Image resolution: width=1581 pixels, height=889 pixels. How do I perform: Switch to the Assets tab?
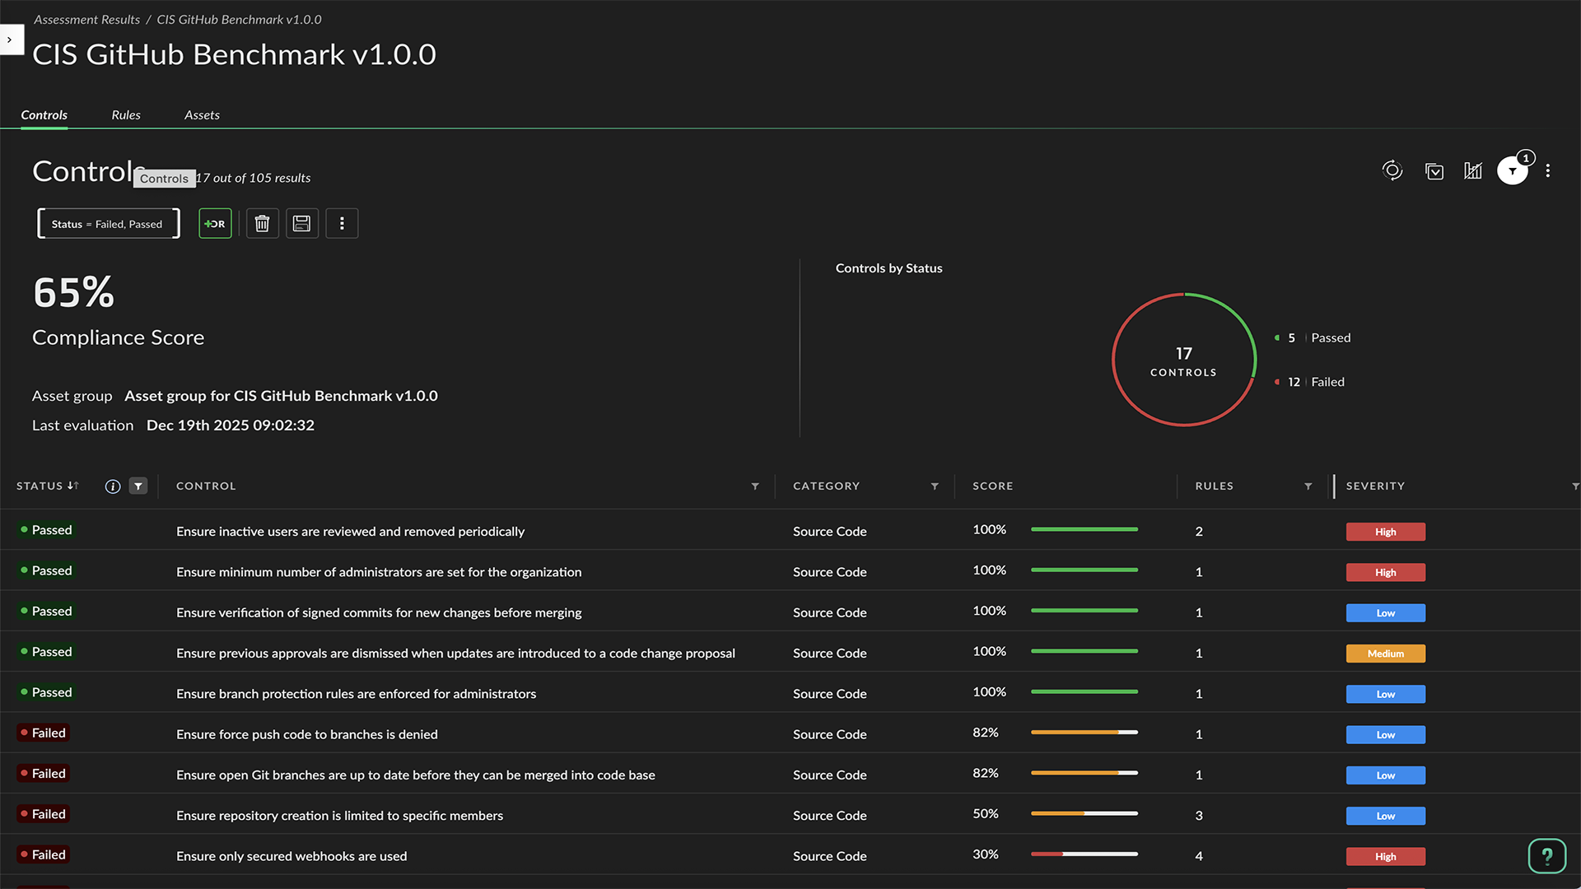pyautogui.click(x=202, y=115)
